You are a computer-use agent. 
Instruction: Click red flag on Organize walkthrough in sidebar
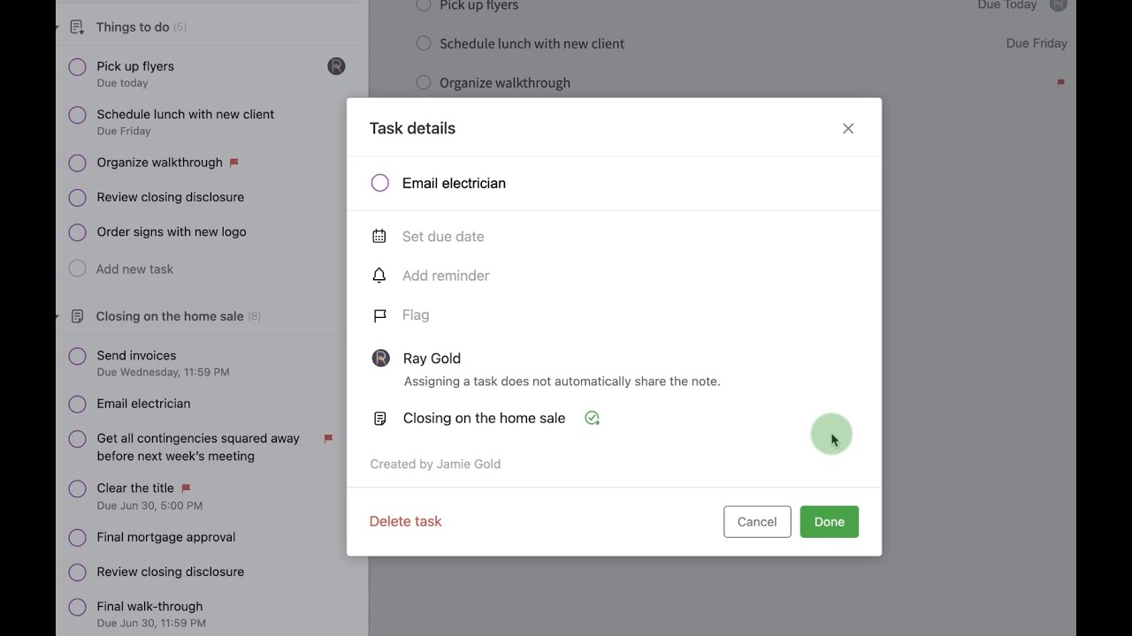coord(234,163)
